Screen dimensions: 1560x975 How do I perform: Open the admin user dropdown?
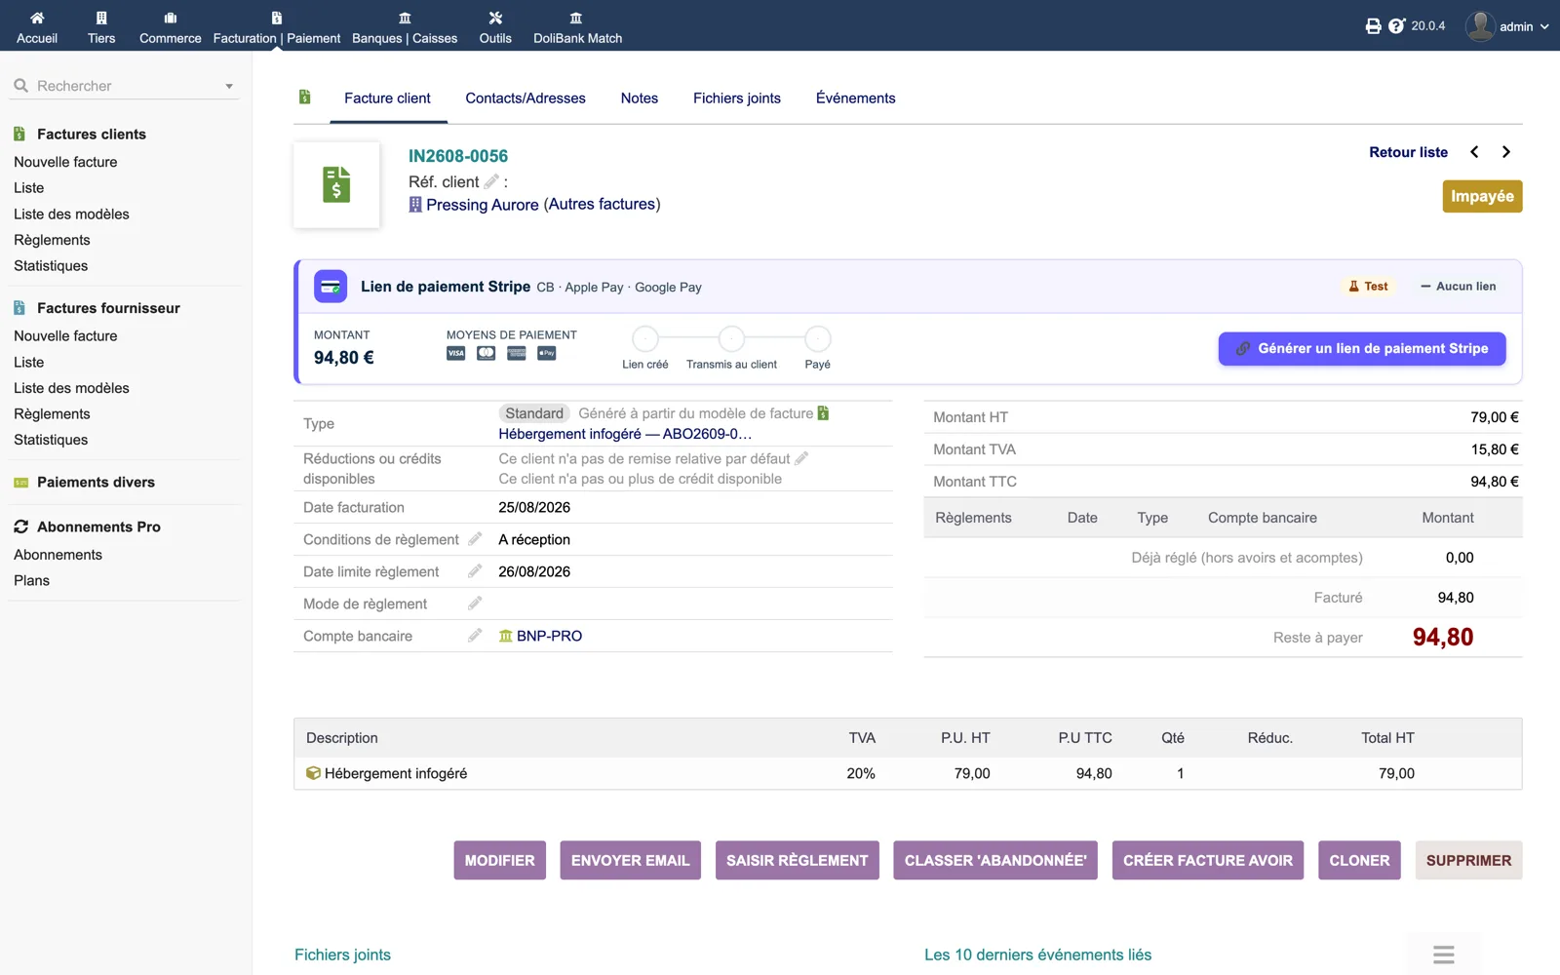[1507, 26]
